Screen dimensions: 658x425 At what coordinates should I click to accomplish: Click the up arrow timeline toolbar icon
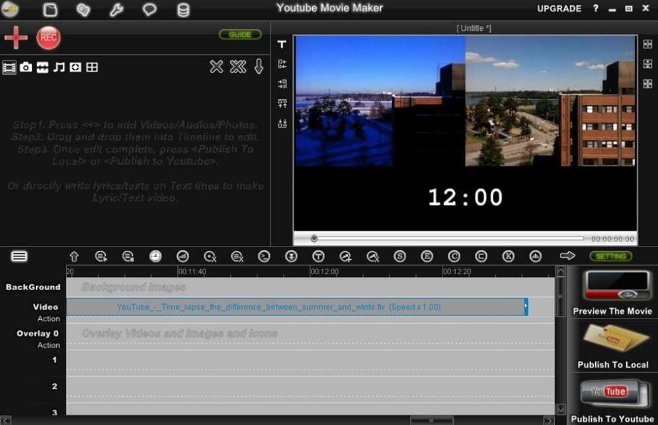74,256
